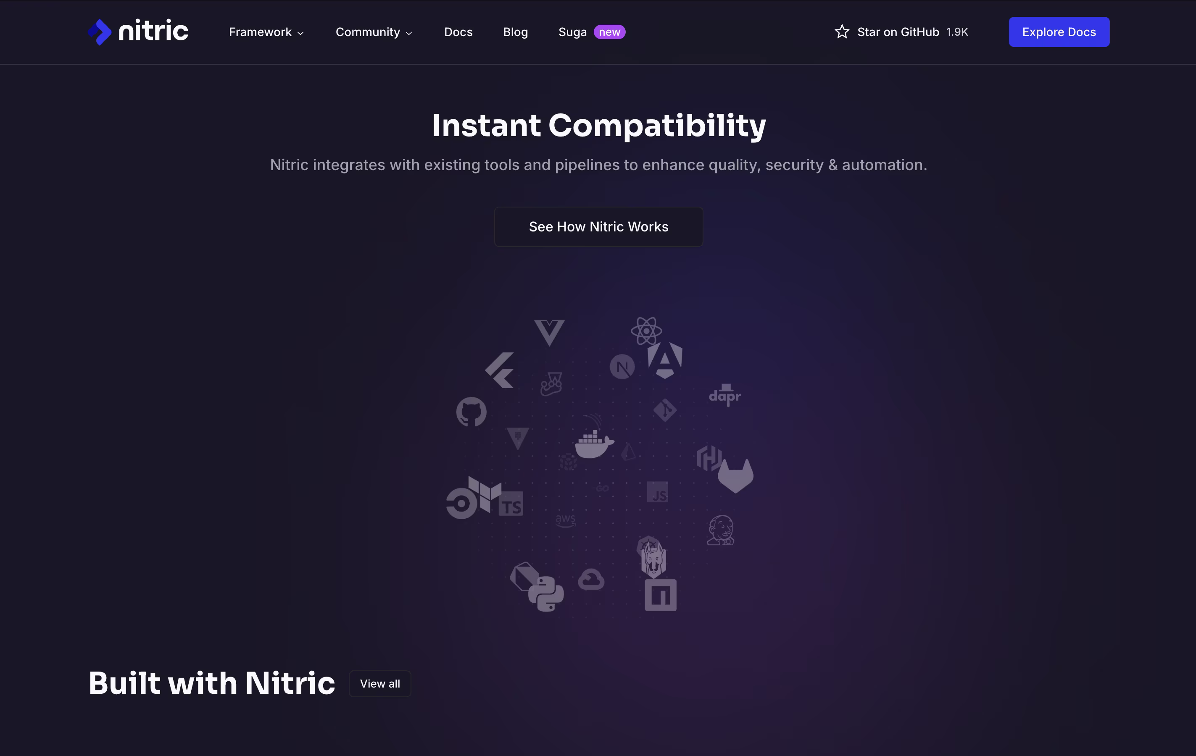Click the npm square logo icon
Screen dimensions: 1196x756
(661, 595)
